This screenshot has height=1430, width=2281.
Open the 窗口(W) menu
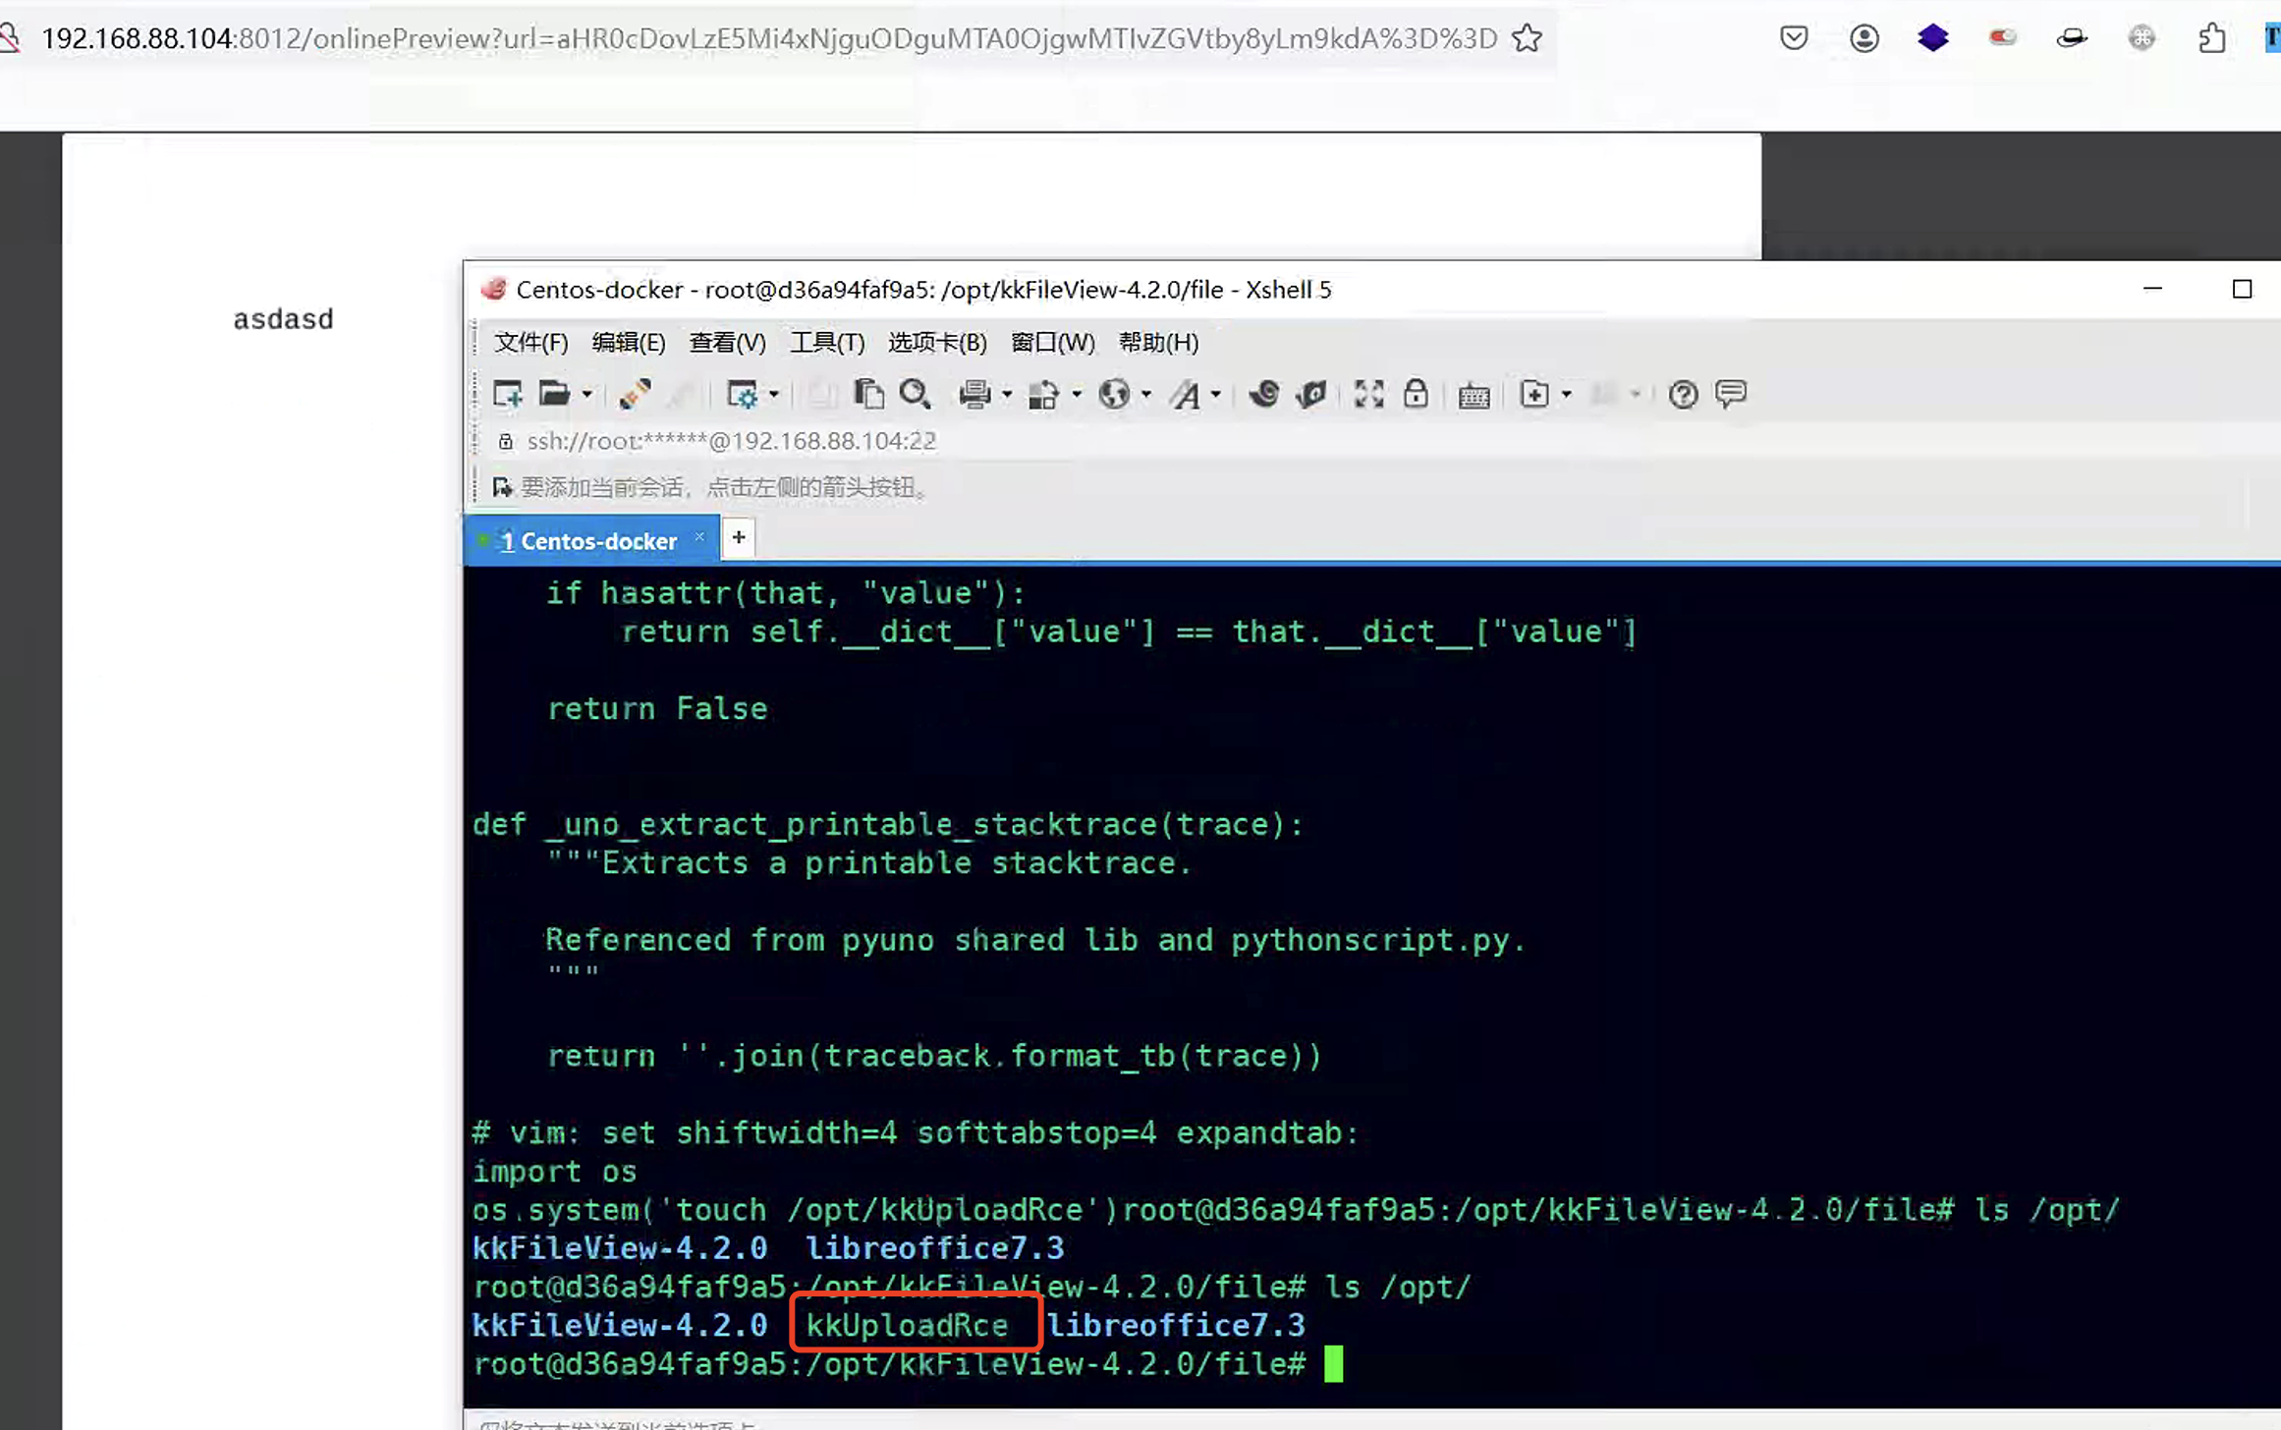pyautogui.click(x=1053, y=342)
